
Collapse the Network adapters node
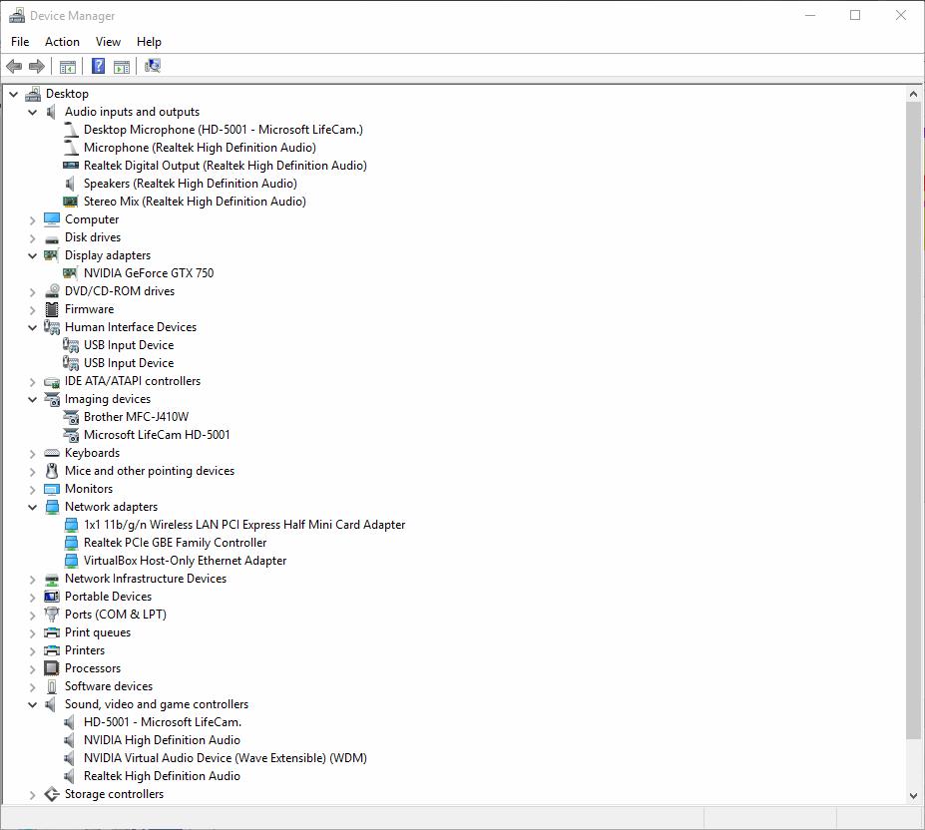[33, 508]
